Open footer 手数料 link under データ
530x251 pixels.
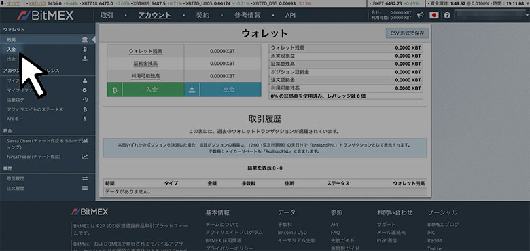pyautogui.click(x=285, y=225)
